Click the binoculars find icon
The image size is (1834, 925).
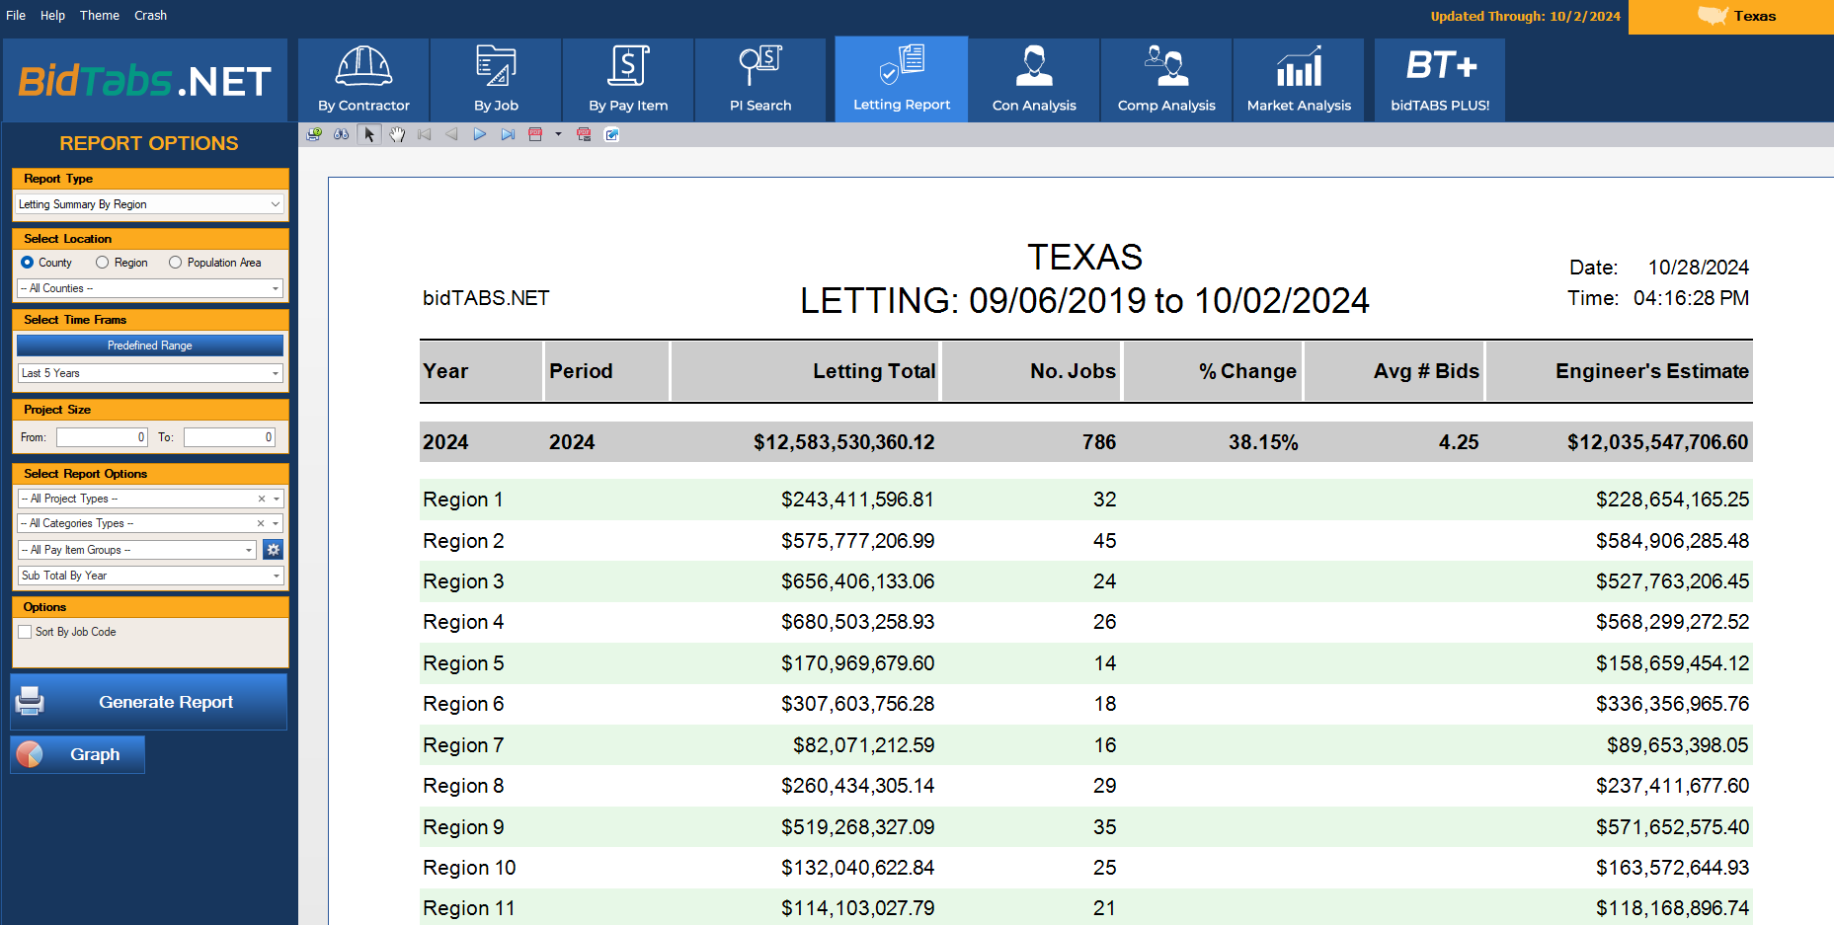coord(342,134)
